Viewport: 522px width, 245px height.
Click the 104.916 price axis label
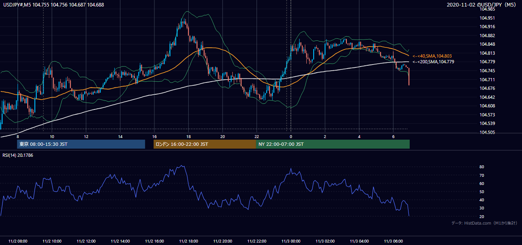point(487,27)
